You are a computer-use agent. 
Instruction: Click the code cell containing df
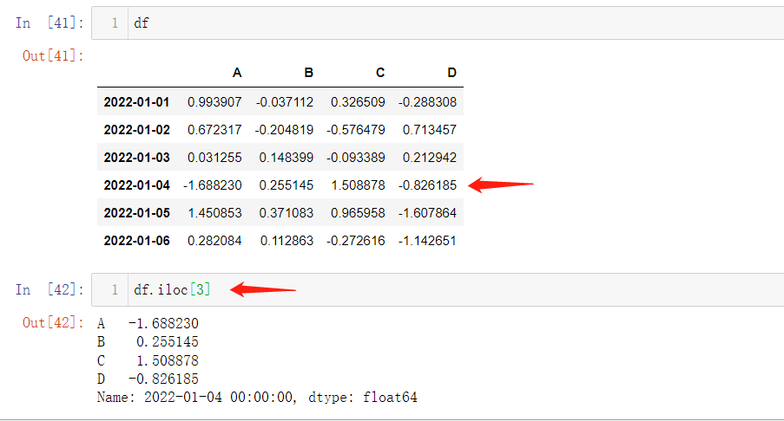tap(438, 23)
